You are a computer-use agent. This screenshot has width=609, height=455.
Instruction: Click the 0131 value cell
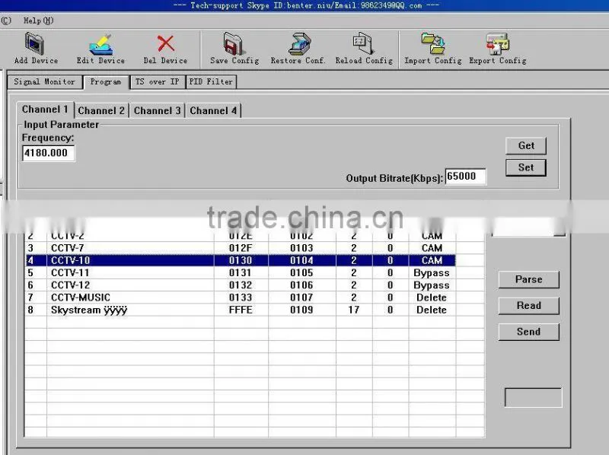(241, 273)
